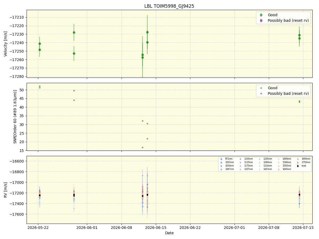
Task: Click the 2026-06-22 date tick label
Action: tap(190, 228)
